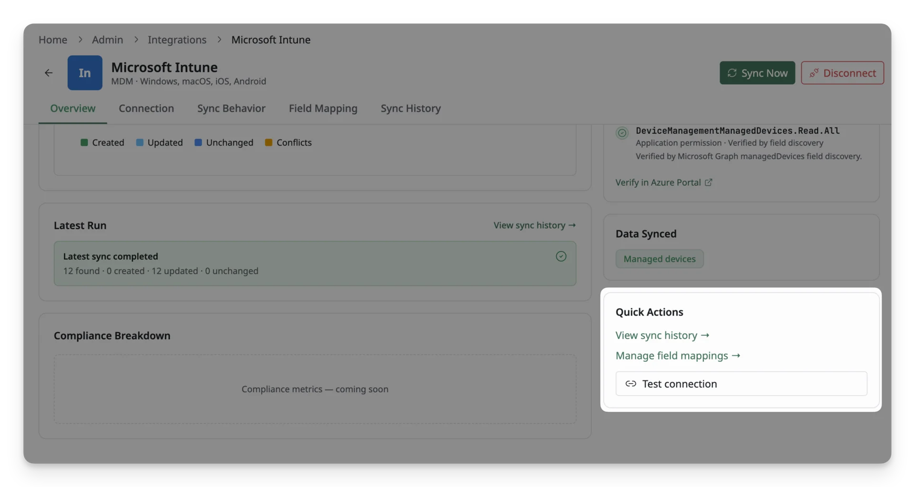Click the Managed devices tag
The height and width of the screenshot is (487, 915).
tap(660, 259)
